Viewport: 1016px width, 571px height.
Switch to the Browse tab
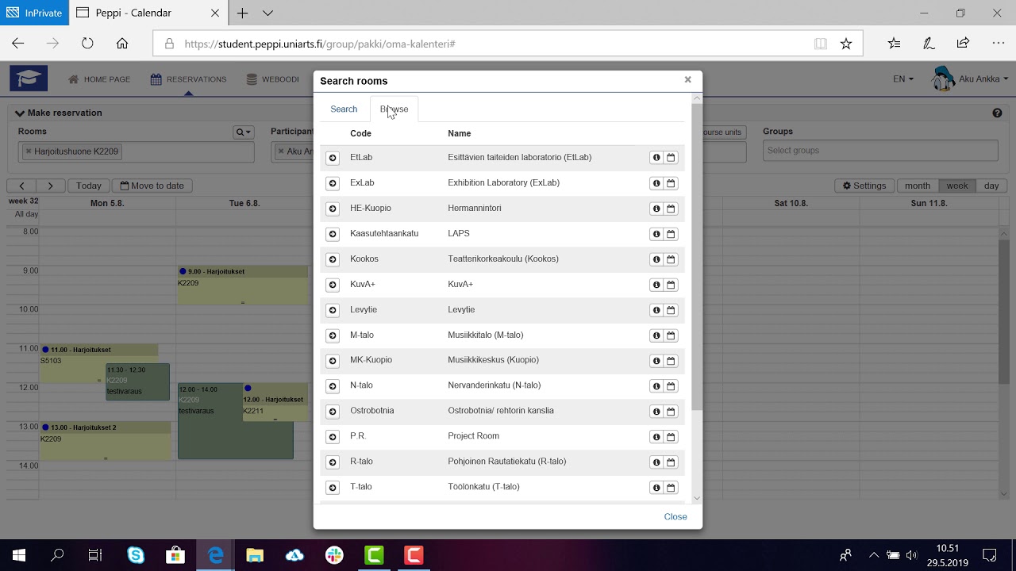pos(394,109)
